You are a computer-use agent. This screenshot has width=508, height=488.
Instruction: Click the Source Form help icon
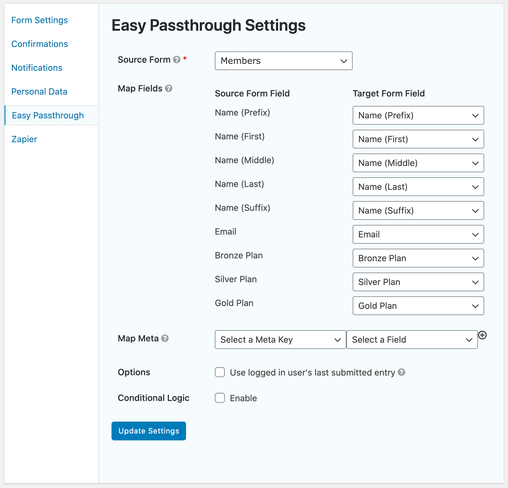tap(177, 60)
